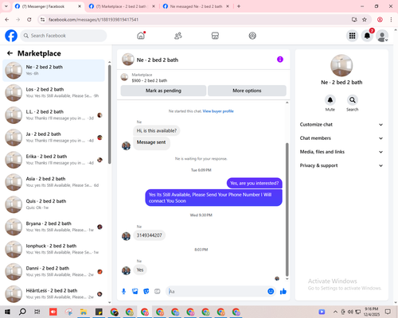The height and width of the screenshot is (318, 398).
Task: Attach a photo file icon
Action: 135,292
